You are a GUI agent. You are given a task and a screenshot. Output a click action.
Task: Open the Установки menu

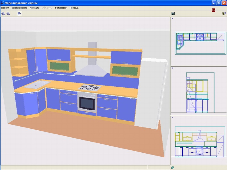pyautogui.click(x=61, y=8)
